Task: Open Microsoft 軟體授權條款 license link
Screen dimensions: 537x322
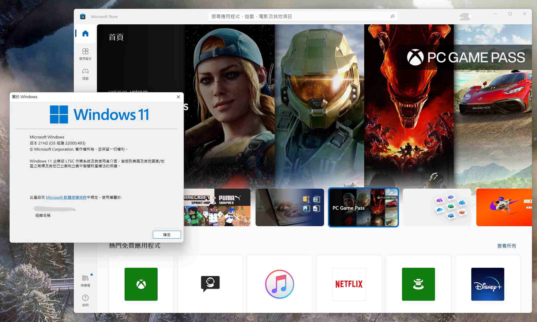Action: pos(66,197)
